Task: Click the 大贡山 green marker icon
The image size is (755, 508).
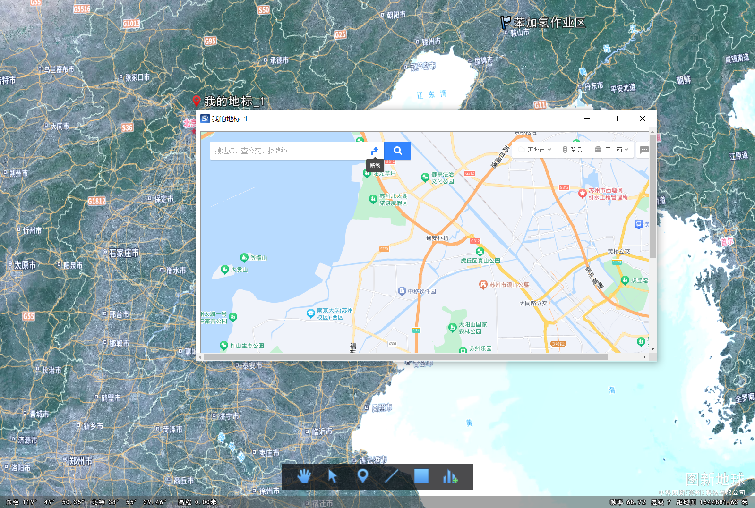Action: click(x=225, y=270)
